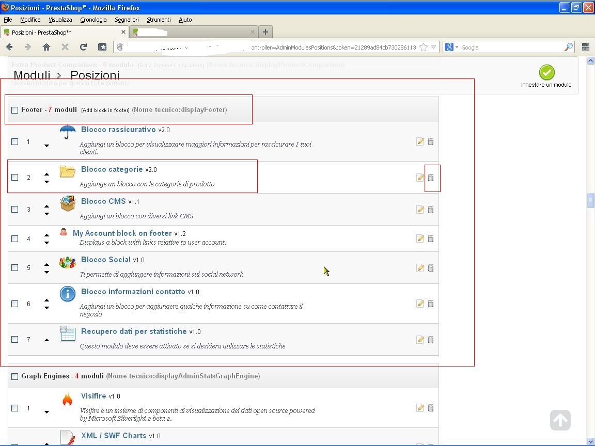The height and width of the screenshot is (446, 595).
Task: Edit the Blocco CMS hook
Action: pyautogui.click(x=420, y=210)
